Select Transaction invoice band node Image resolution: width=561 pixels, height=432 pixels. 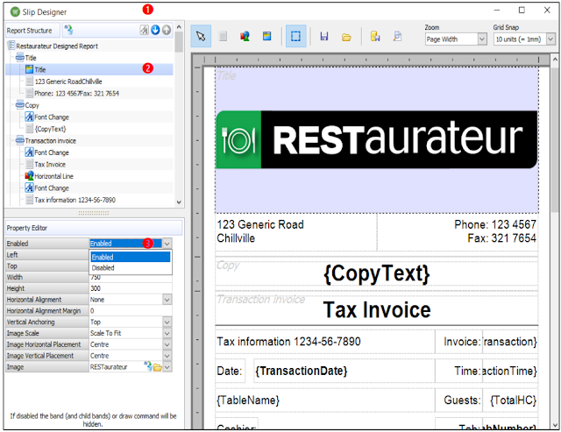pyautogui.click(x=51, y=140)
